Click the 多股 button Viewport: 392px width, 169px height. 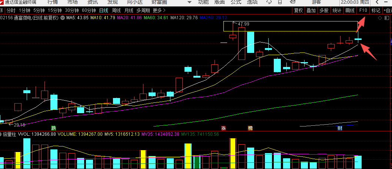324,10
